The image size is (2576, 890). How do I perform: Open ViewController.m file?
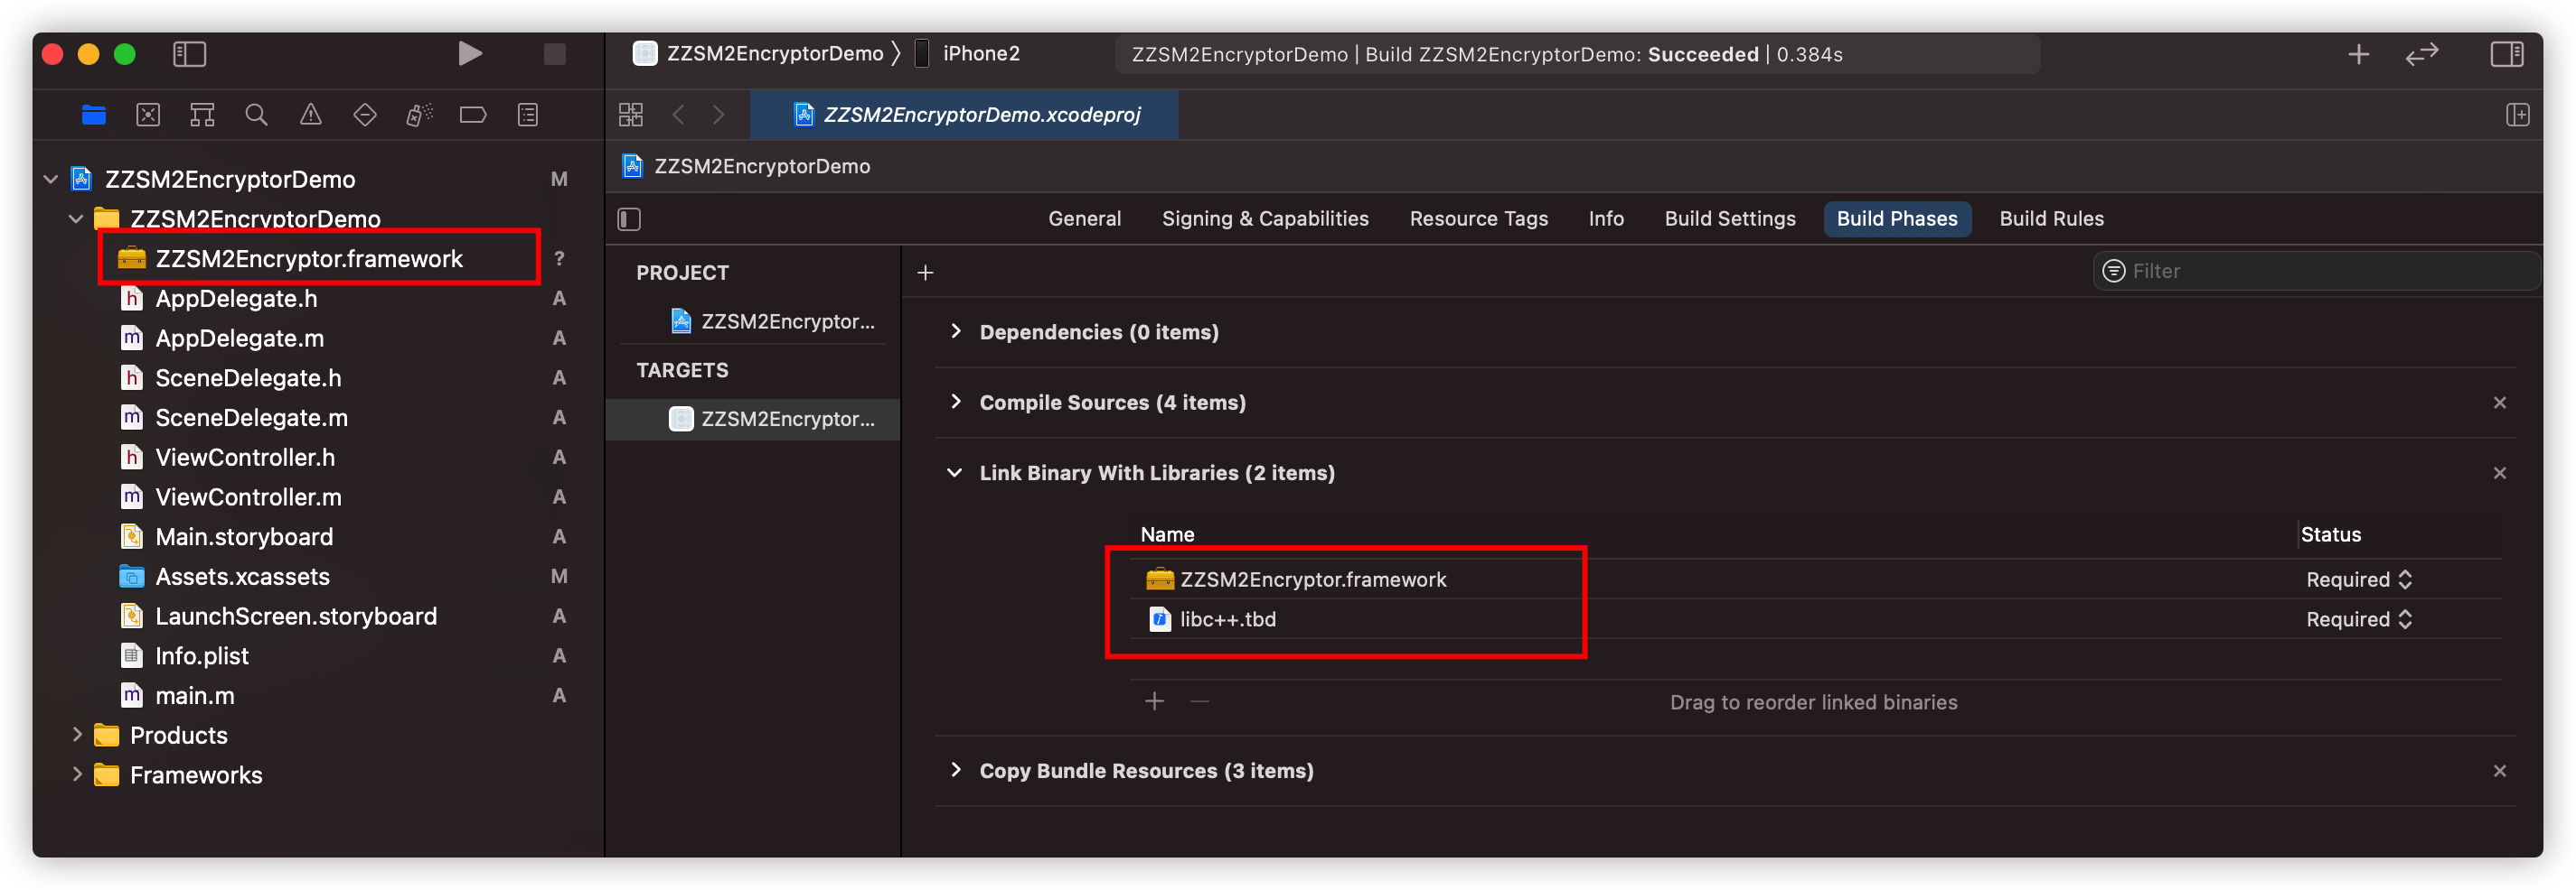[248, 496]
